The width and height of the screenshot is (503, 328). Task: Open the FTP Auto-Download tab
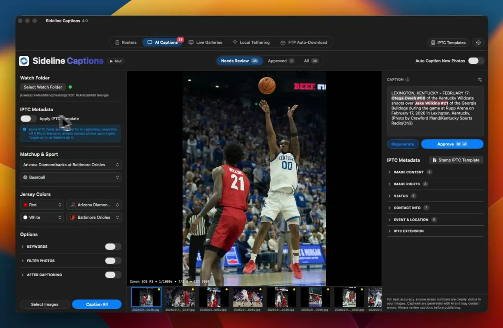pos(304,42)
